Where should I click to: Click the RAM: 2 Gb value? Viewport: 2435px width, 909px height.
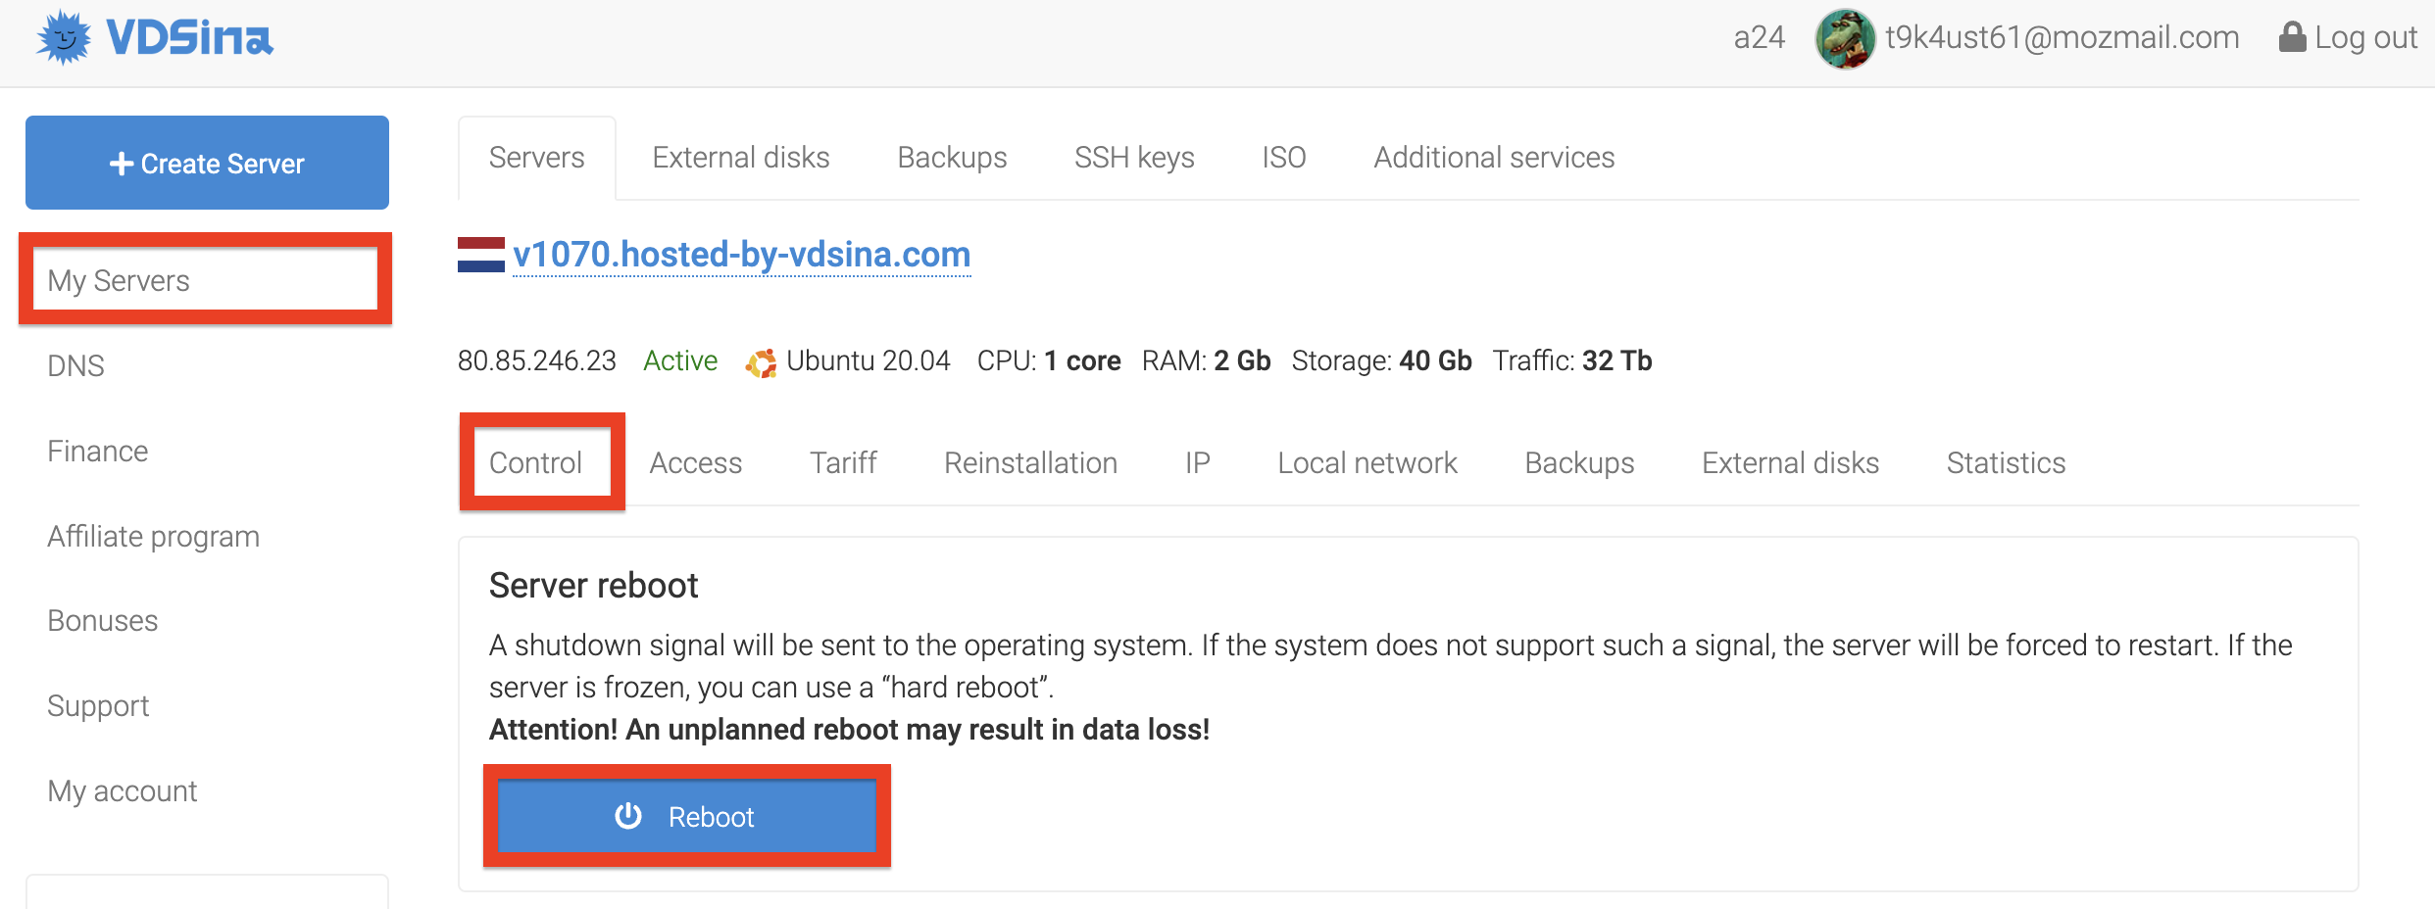coord(1207,361)
